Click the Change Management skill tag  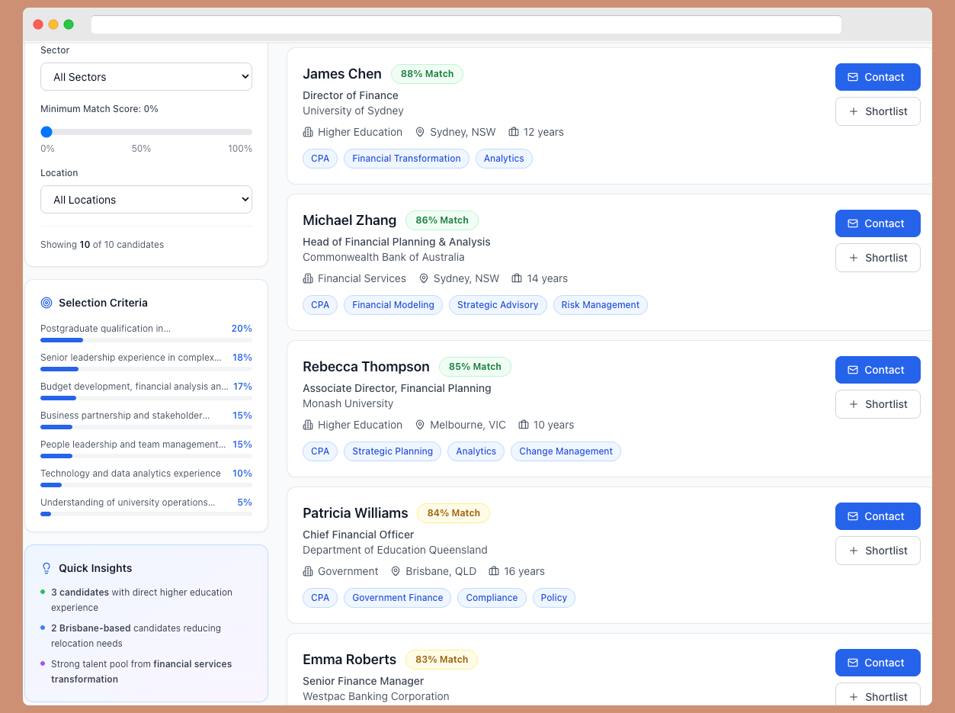(566, 451)
